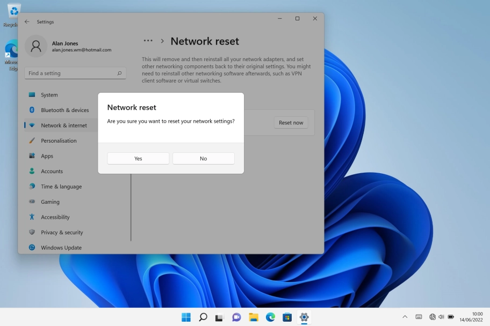The height and width of the screenshot is (326, 490).
Task: Open Accounts settings
Action: pos(33,171)
